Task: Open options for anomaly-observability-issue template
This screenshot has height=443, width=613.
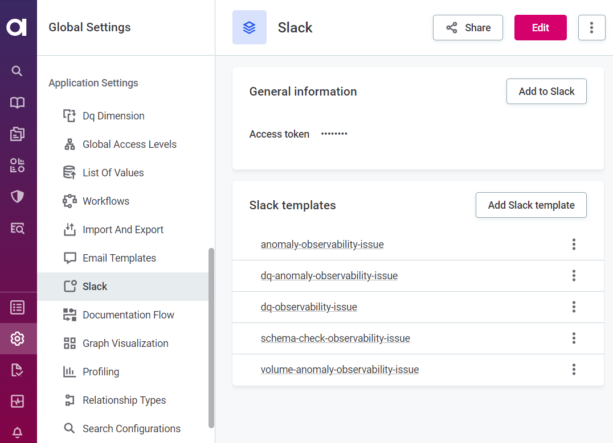Action: 574,245
